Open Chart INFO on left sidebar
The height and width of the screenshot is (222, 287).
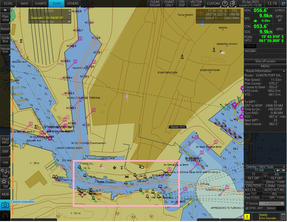pyautogui.click(x=5, y=141)
